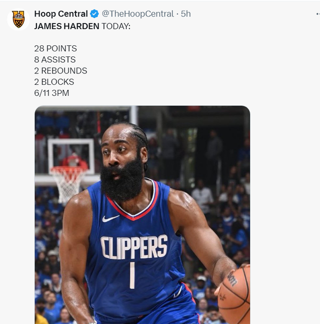Click the blue verified badge
This screenshot has width=320, height=324.
pos(94,14)
